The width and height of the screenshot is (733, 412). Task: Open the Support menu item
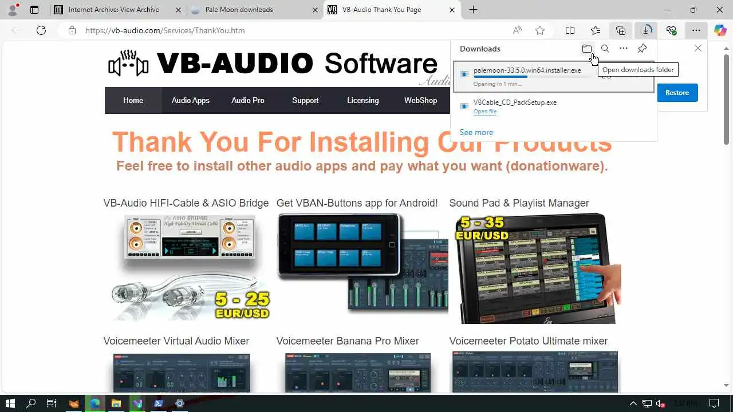(305, 100)
